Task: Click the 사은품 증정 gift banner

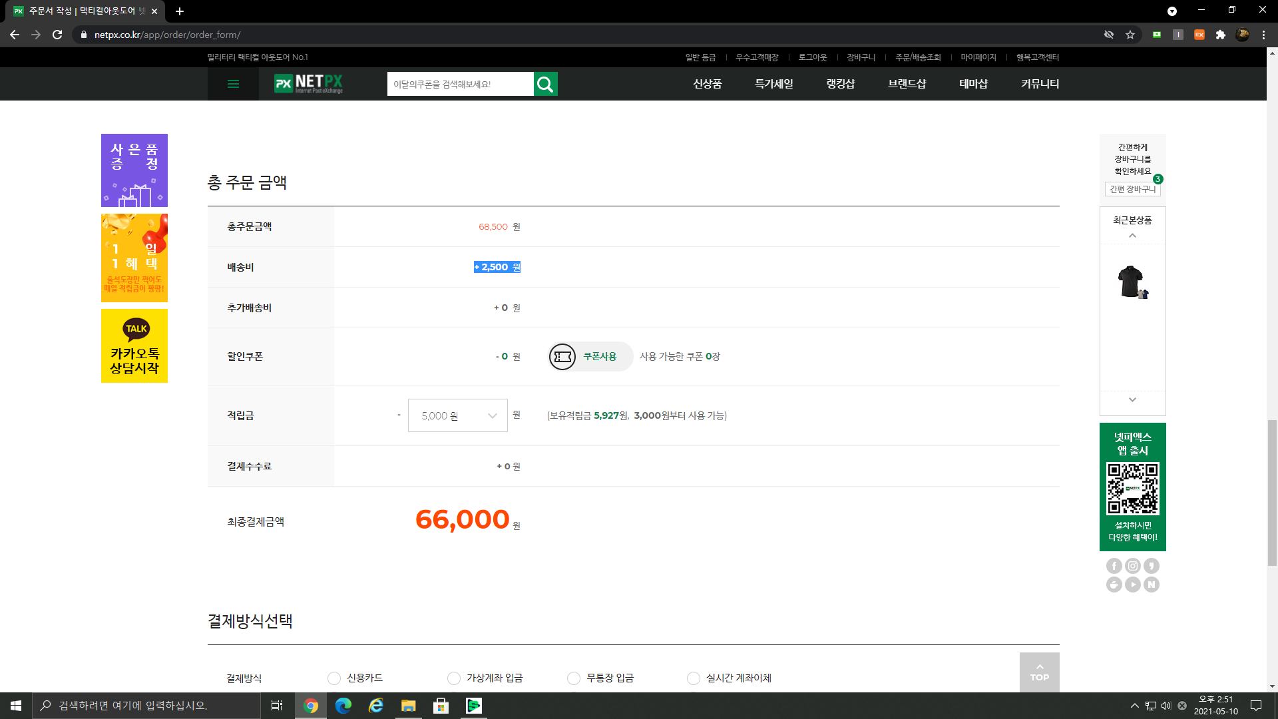Action: point(134,170)
